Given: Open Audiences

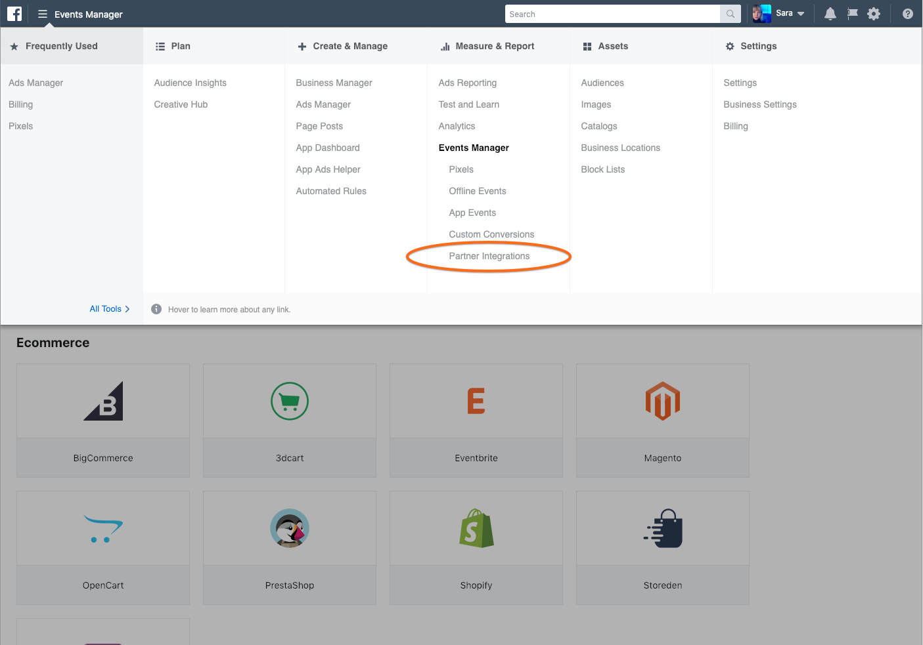Looking at the screenshot, I should (x=602, y=83).
